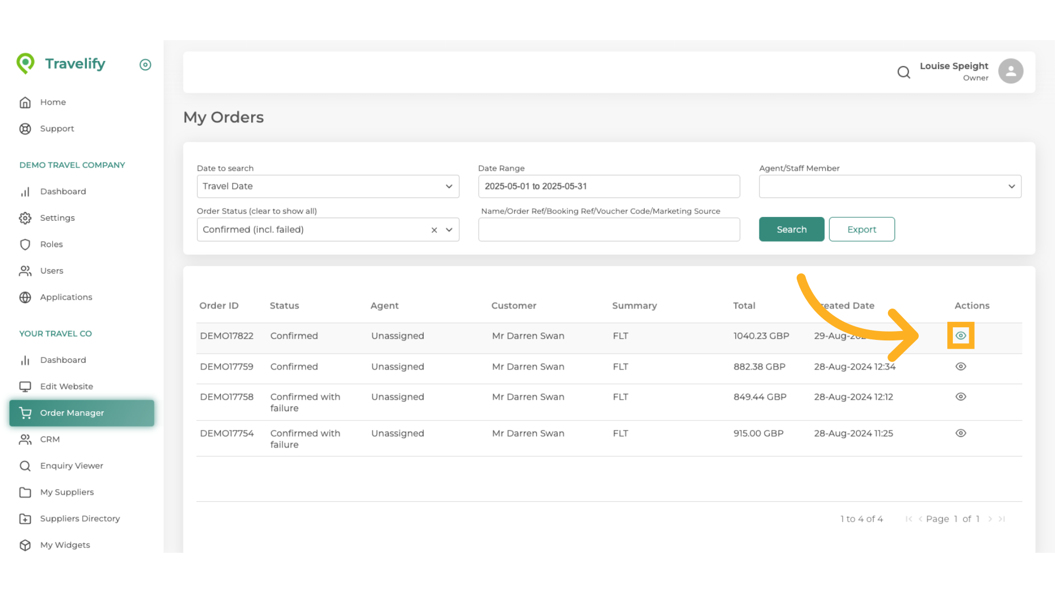This screenshot has height=593, width=1055.
Task: Click the Search button
Action: 791,229
